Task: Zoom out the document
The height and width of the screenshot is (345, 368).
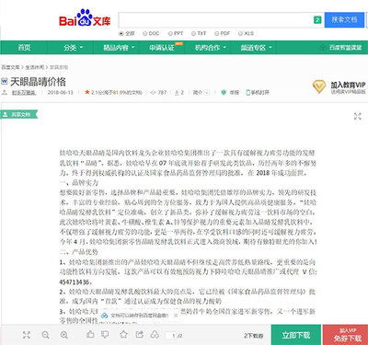Action: [46, 335]
